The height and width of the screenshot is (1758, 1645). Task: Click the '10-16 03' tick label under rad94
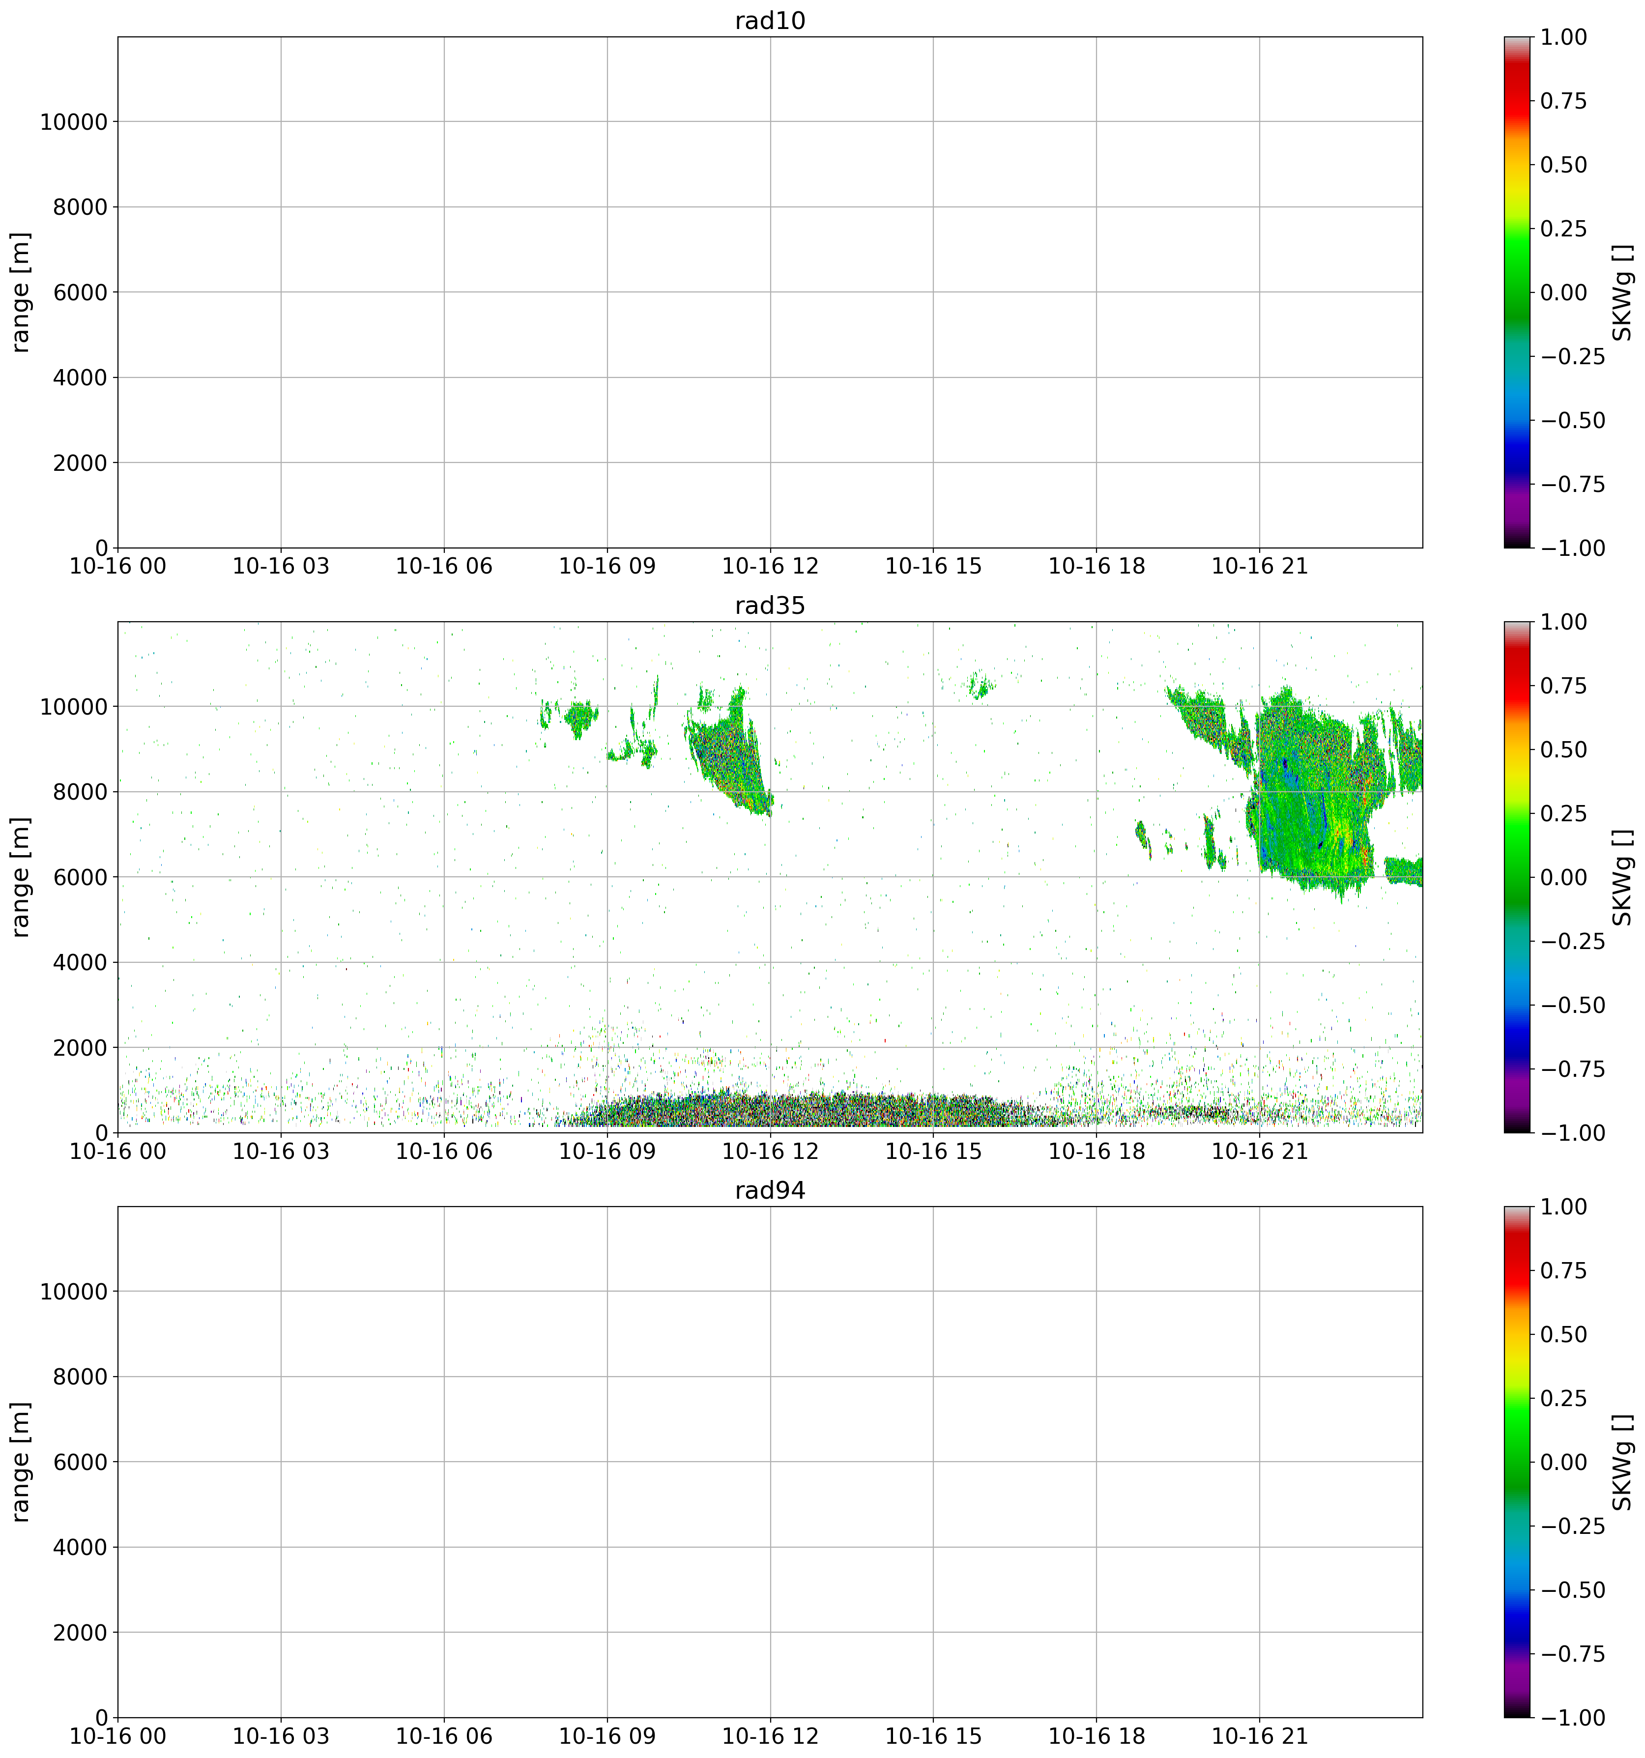click(x=280, y=1736)
